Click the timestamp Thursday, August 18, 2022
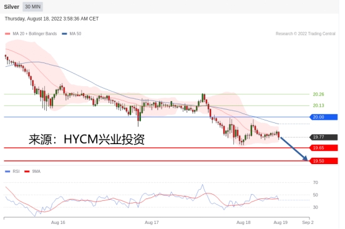Image resolution: width=345 pixels, height=229 pixels. point(52,19)
